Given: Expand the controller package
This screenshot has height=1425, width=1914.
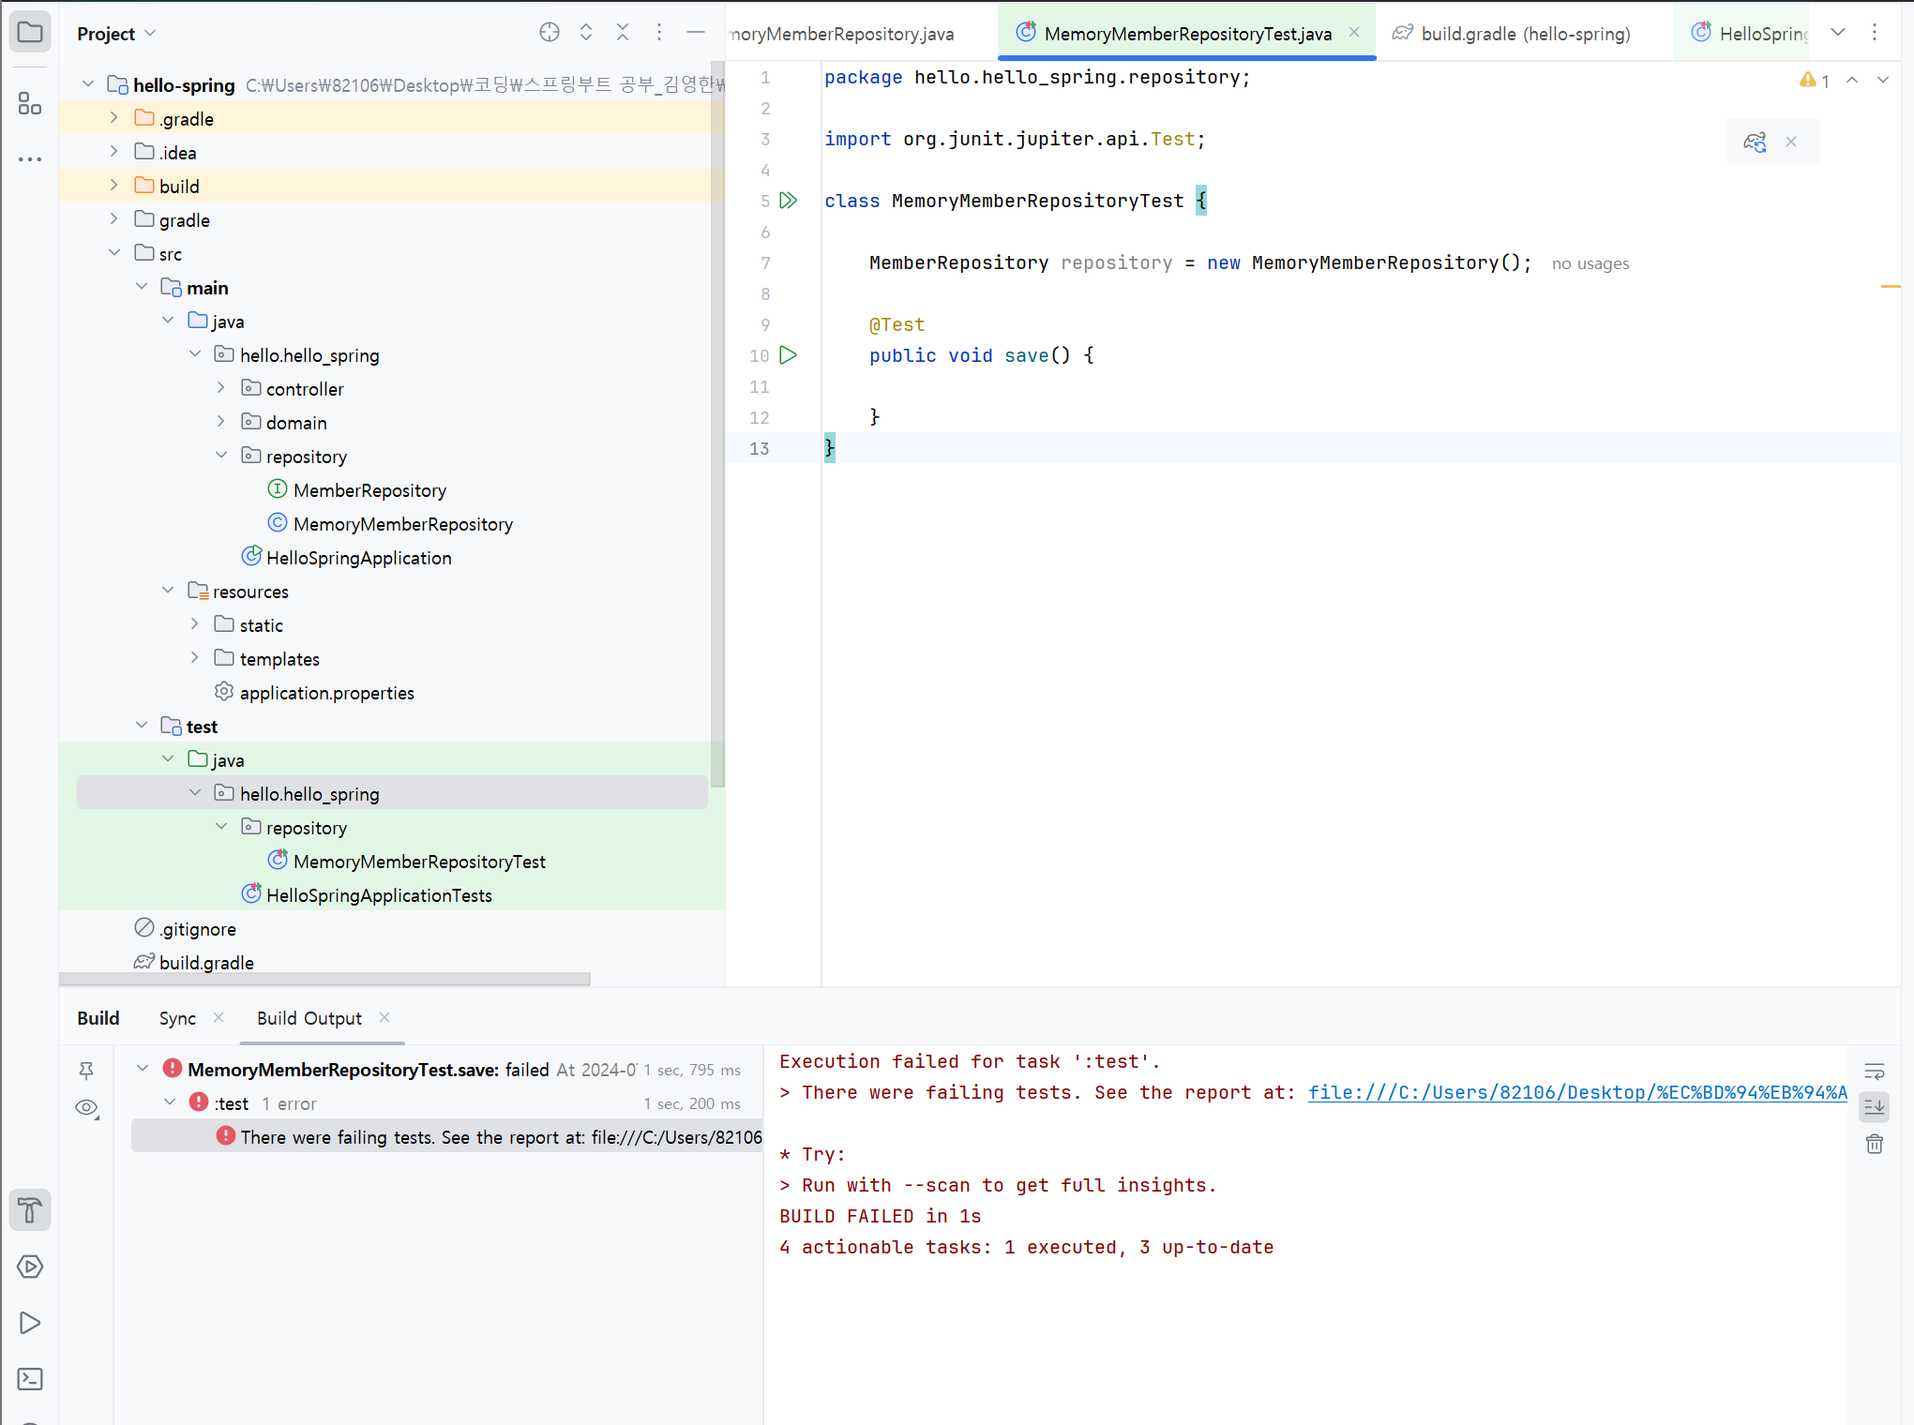Looking at the screenshot, I should 221,388.
